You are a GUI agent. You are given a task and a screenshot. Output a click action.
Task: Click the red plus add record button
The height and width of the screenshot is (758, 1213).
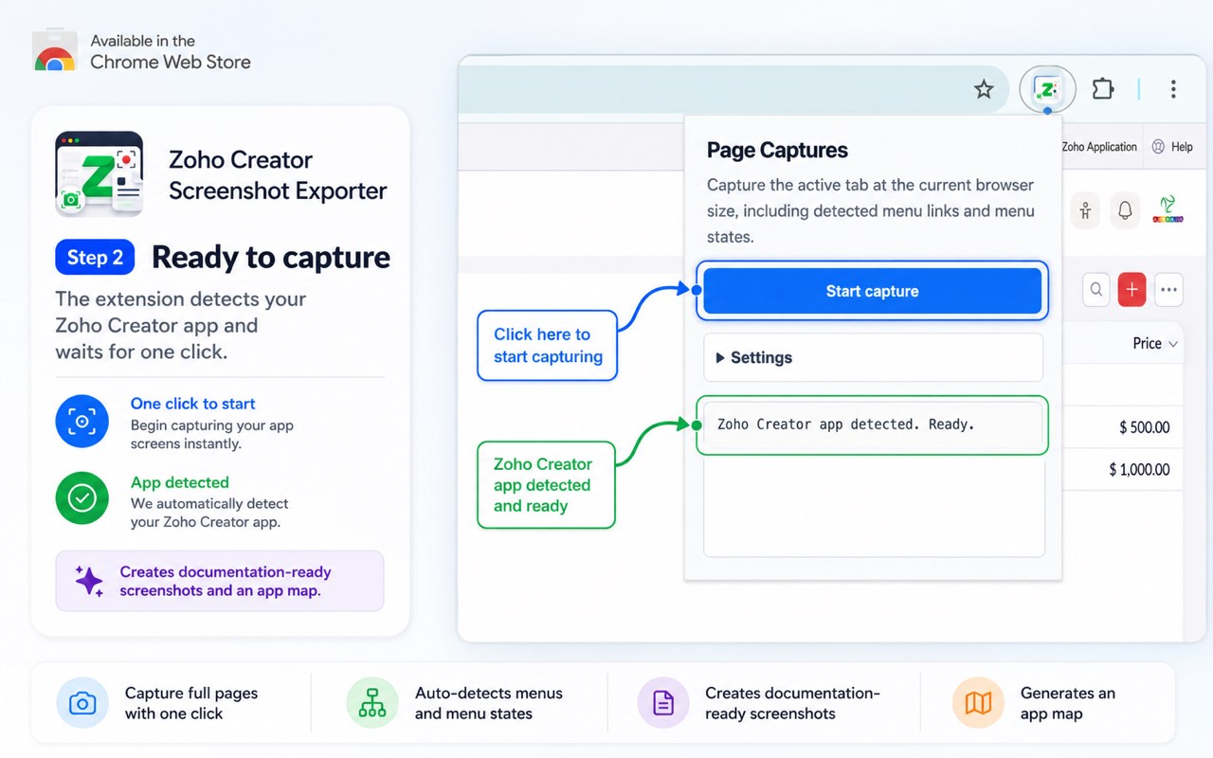pyautogui.click(x=1132, y=289)
